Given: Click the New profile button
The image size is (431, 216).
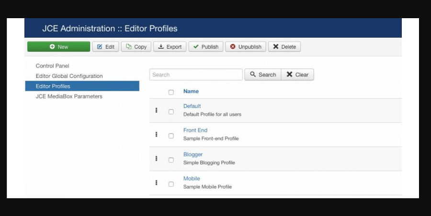Looking at the screenshot, I should point(58,47).
